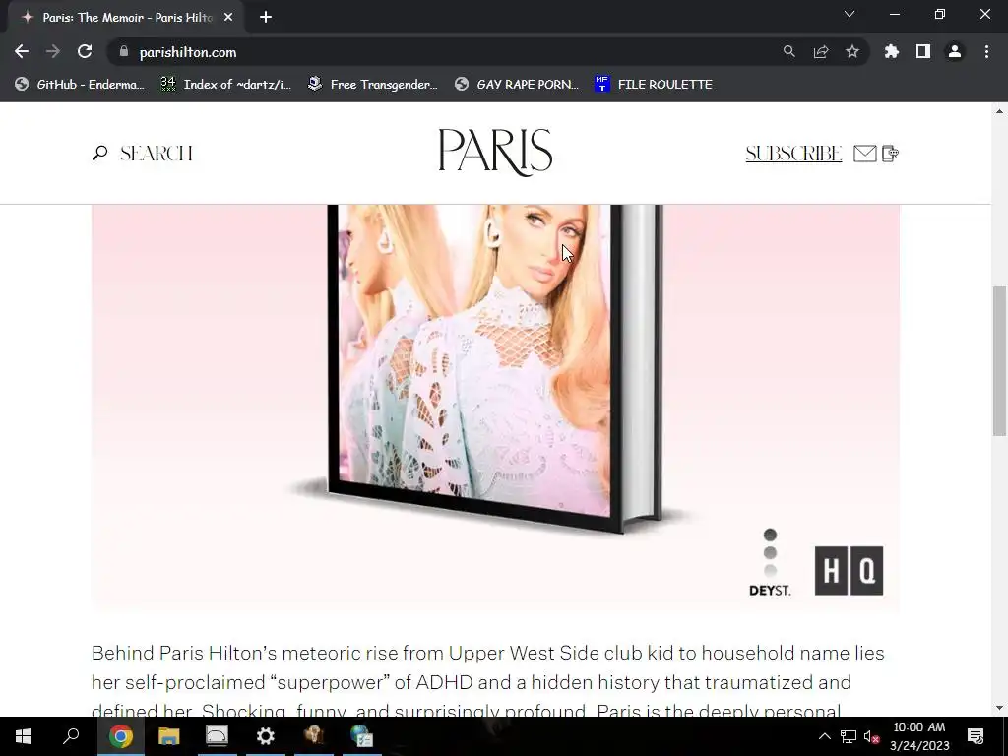Share this page using the share icon
Viewport: 1008px width, 756px height.
821,51
